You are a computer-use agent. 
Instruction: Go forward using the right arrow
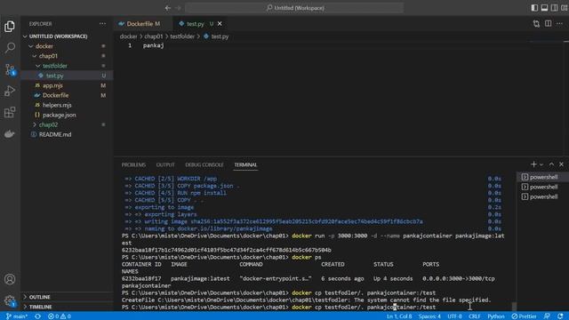178,8
